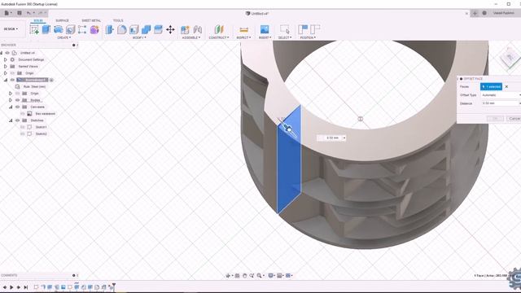Expand Document Settings node
This screenshot has width=521, height=293.
pyautogui.click(x=6, y=59)
